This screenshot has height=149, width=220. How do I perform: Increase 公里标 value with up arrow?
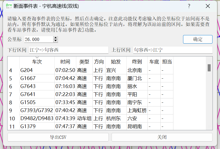tap(56, 38)
